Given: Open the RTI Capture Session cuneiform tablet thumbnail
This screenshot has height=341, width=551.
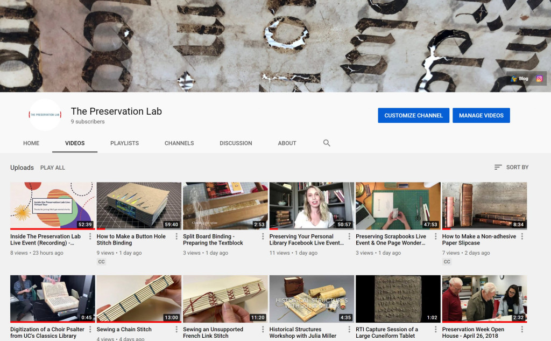Looking at the screenshot, I should (398, 299).
